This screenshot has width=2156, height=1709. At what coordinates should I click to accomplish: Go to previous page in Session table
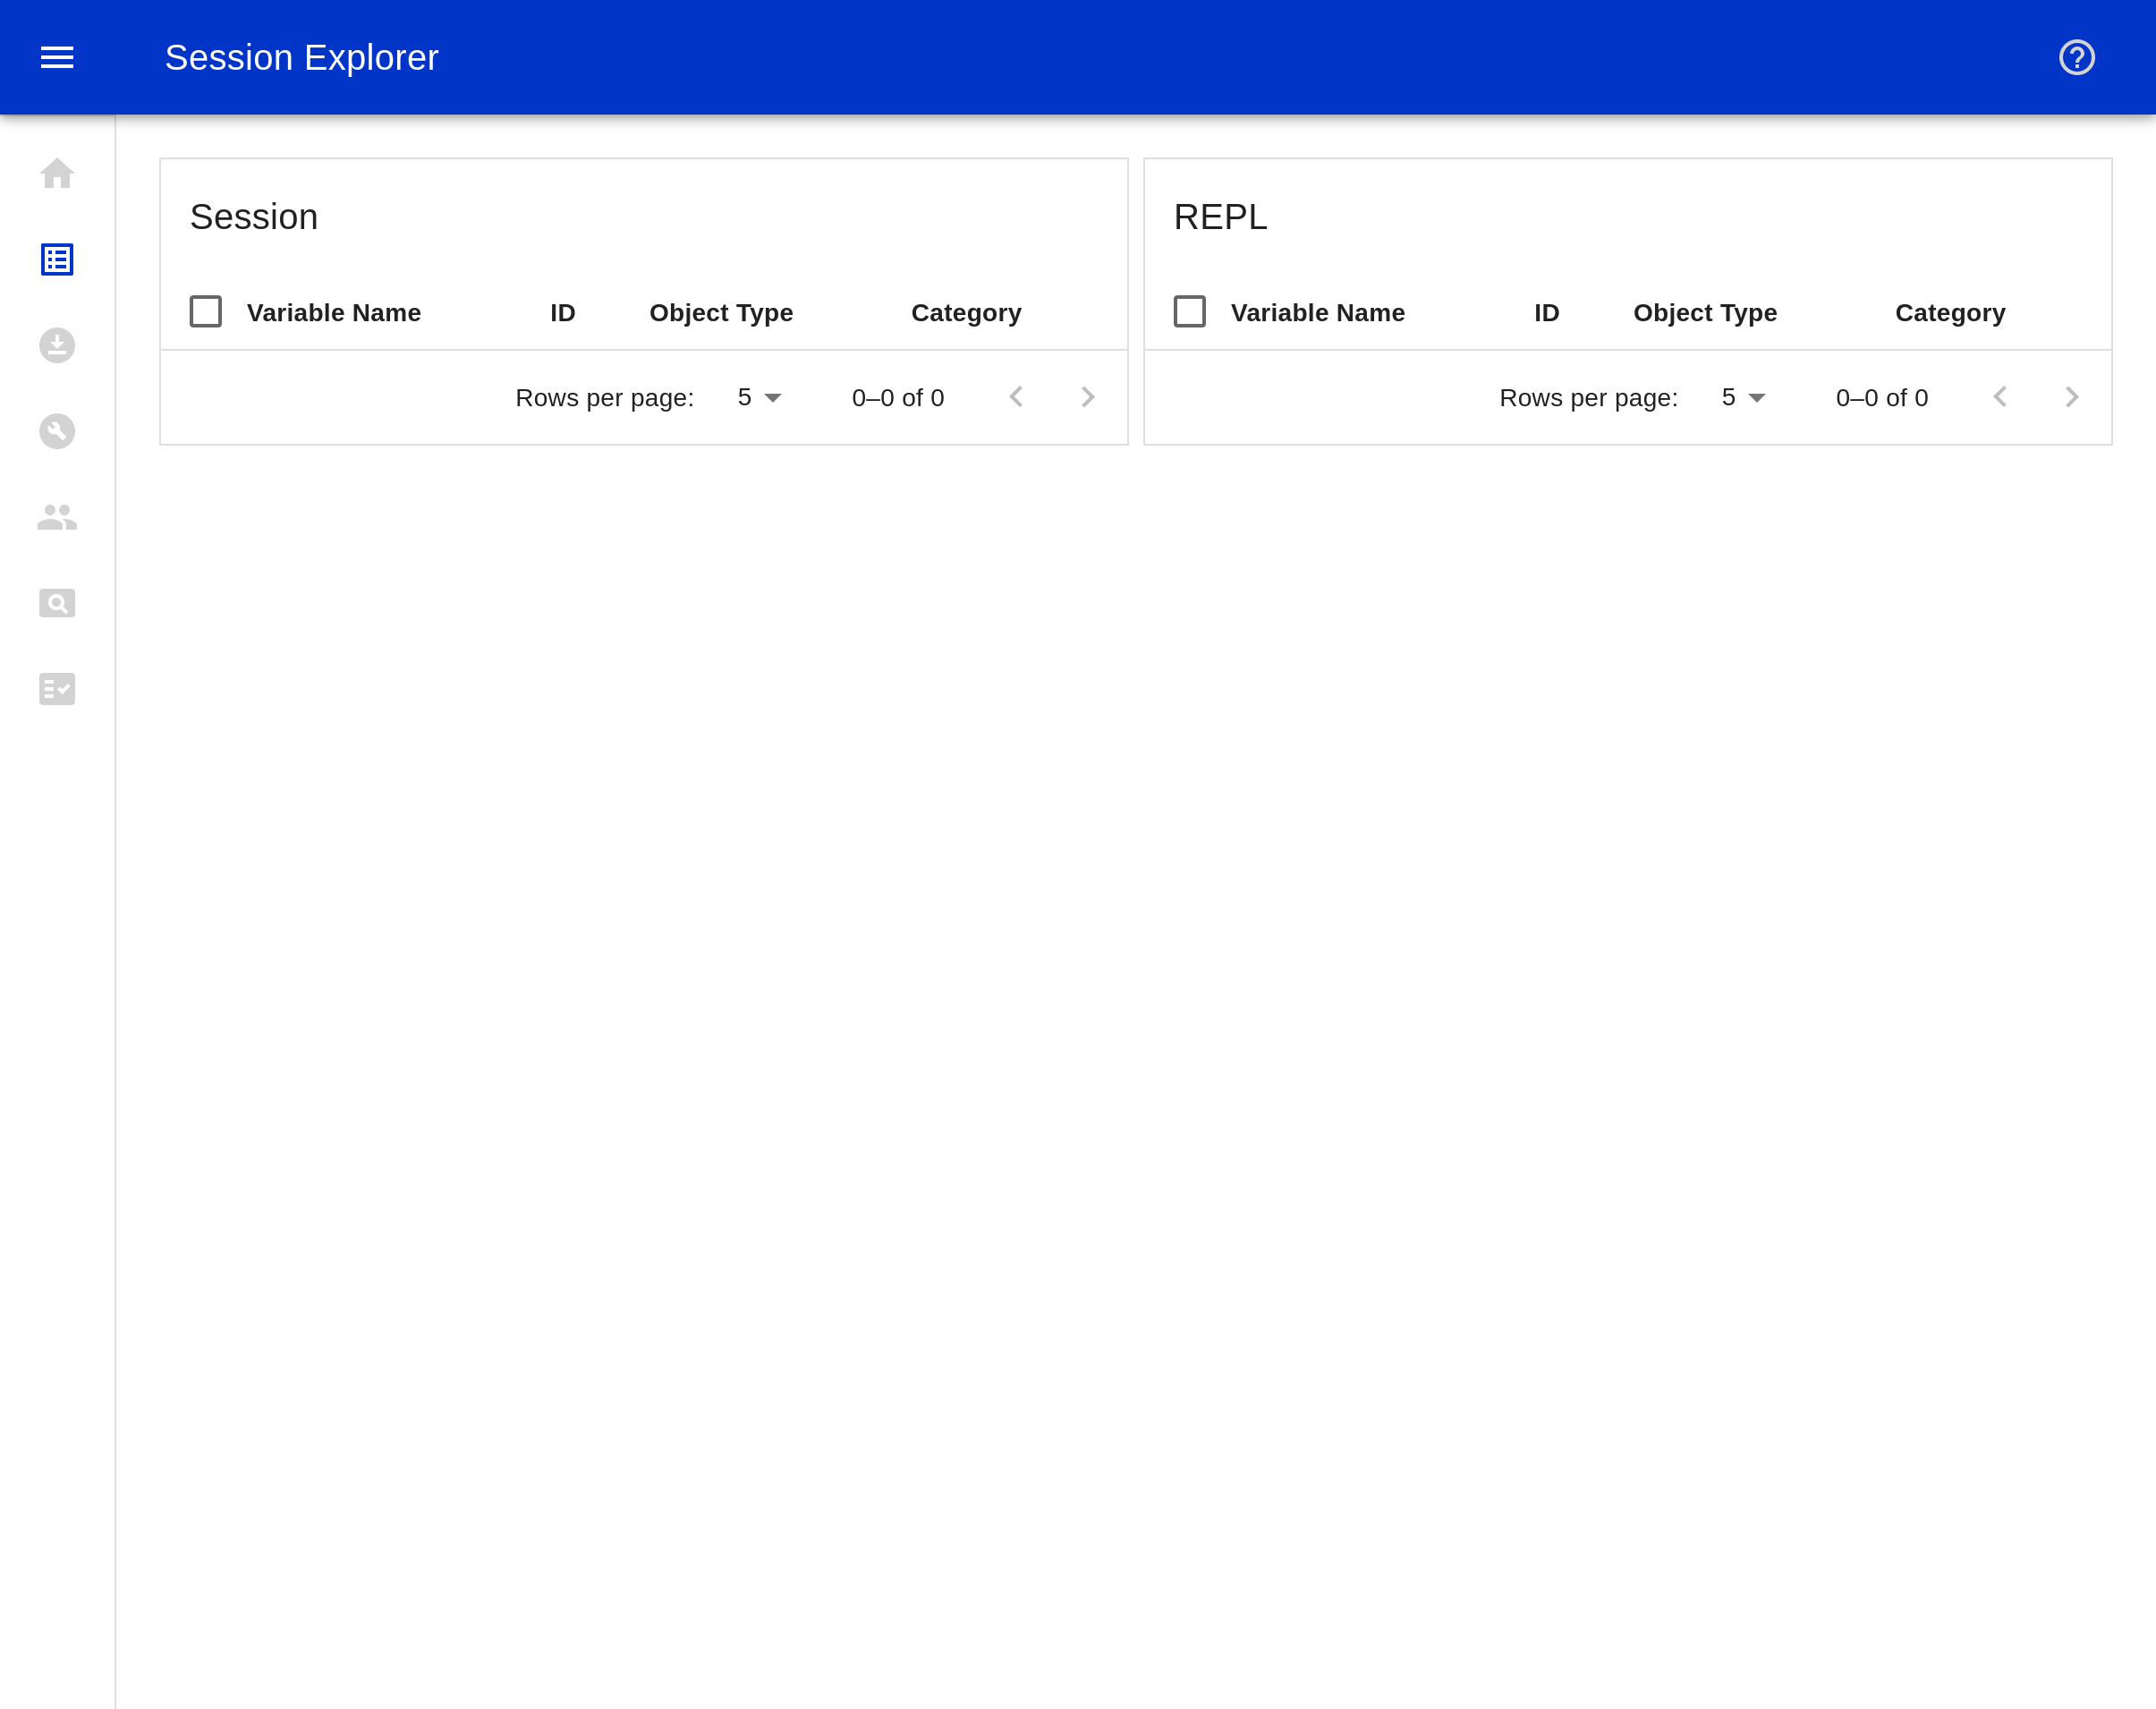tap(1016, 398)
